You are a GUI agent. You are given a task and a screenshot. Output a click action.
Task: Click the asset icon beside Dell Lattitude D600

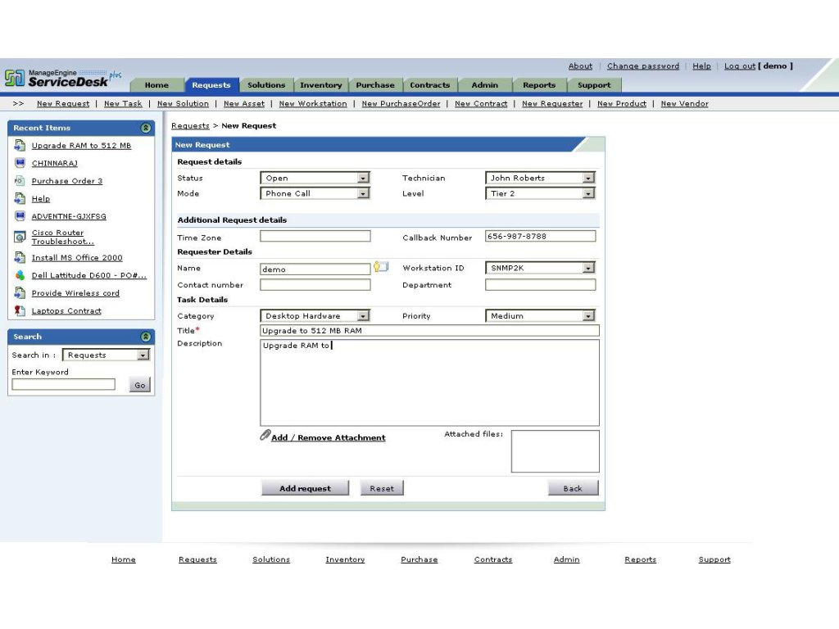click(x=19, y=275)
